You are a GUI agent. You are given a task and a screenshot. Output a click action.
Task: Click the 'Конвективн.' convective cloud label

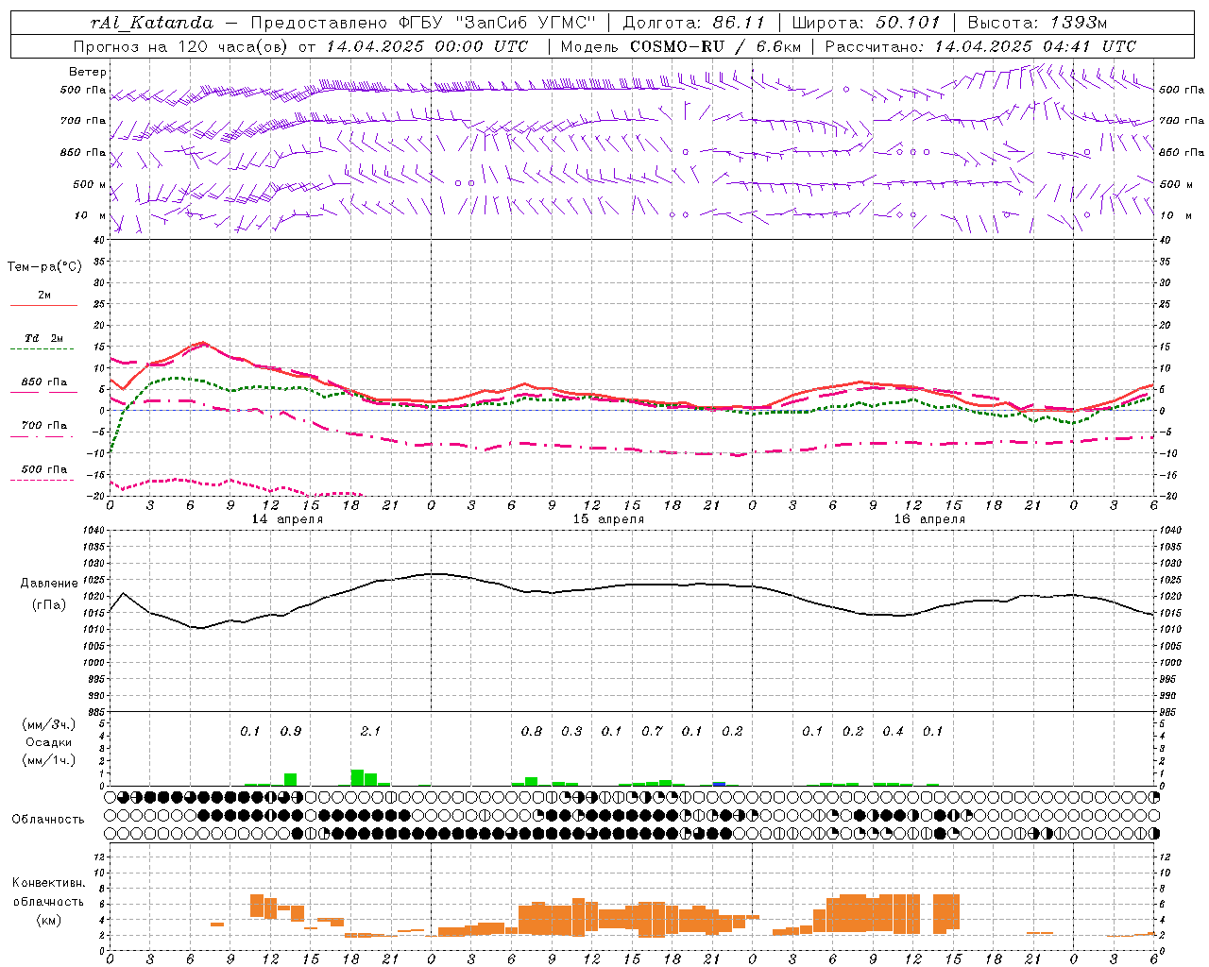pyautogui.click(x=48, y=883)
